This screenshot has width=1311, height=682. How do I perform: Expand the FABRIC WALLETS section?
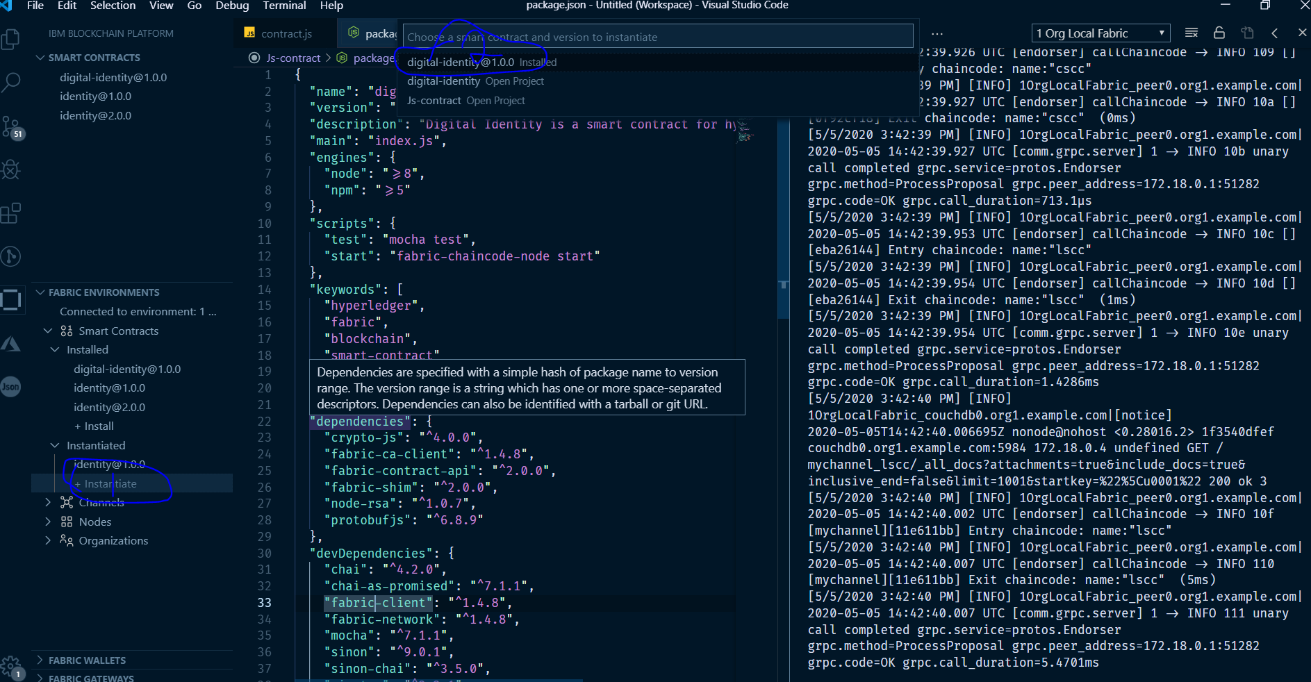[x=40, y=660]
